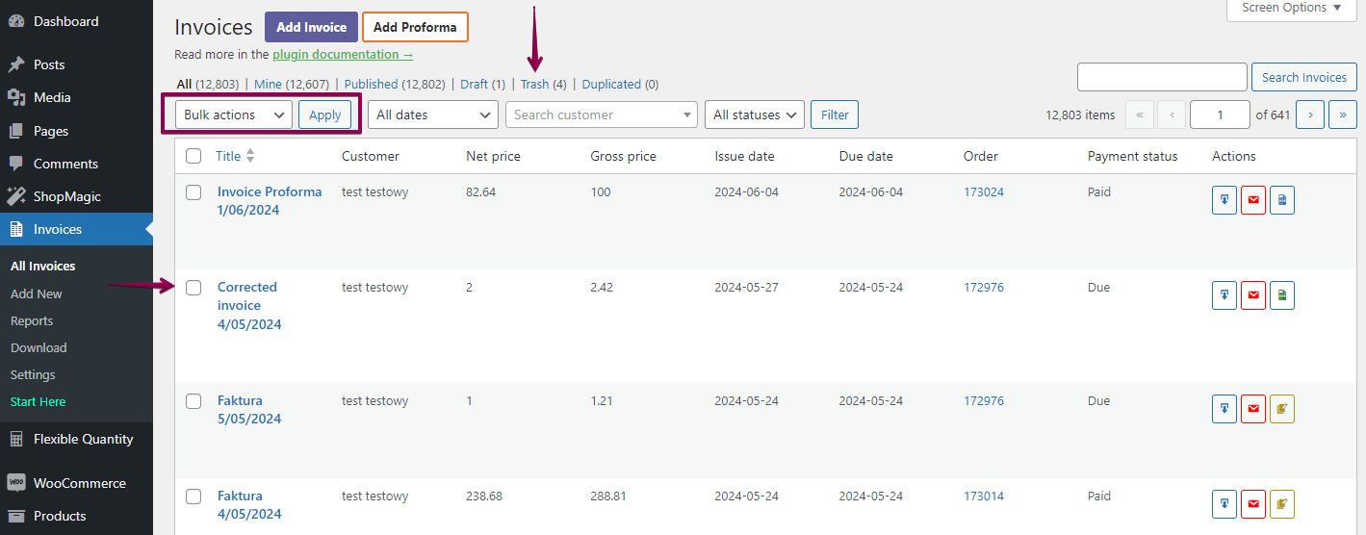Expand the All dates filter dropdown
Screen dimensions: 1366x535
pyautogui.click(x=432, y=115)
